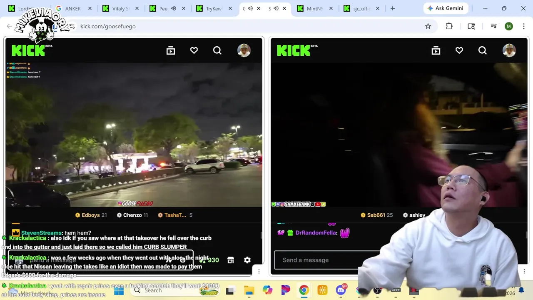Open the chat shop icon beside 930 points

(231, 260)
